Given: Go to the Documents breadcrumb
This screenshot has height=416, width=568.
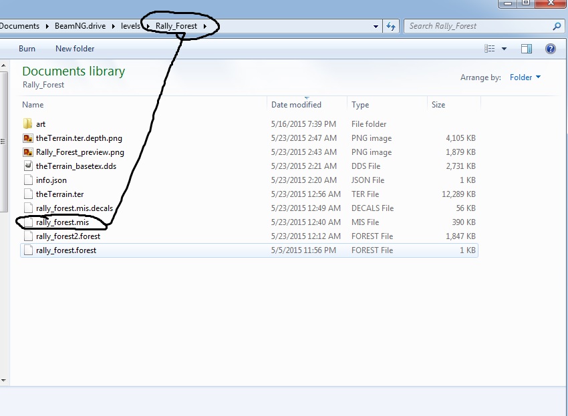Looking at the screenshot, I should [19, 26].
